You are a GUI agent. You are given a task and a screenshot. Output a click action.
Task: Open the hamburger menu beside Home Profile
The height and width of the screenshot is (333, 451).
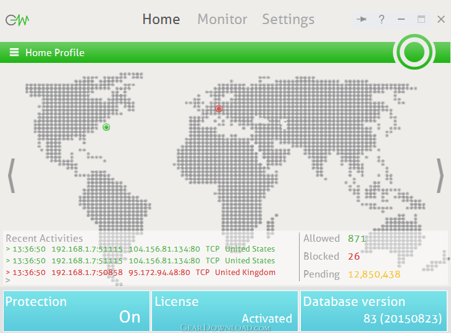point(14,53)
